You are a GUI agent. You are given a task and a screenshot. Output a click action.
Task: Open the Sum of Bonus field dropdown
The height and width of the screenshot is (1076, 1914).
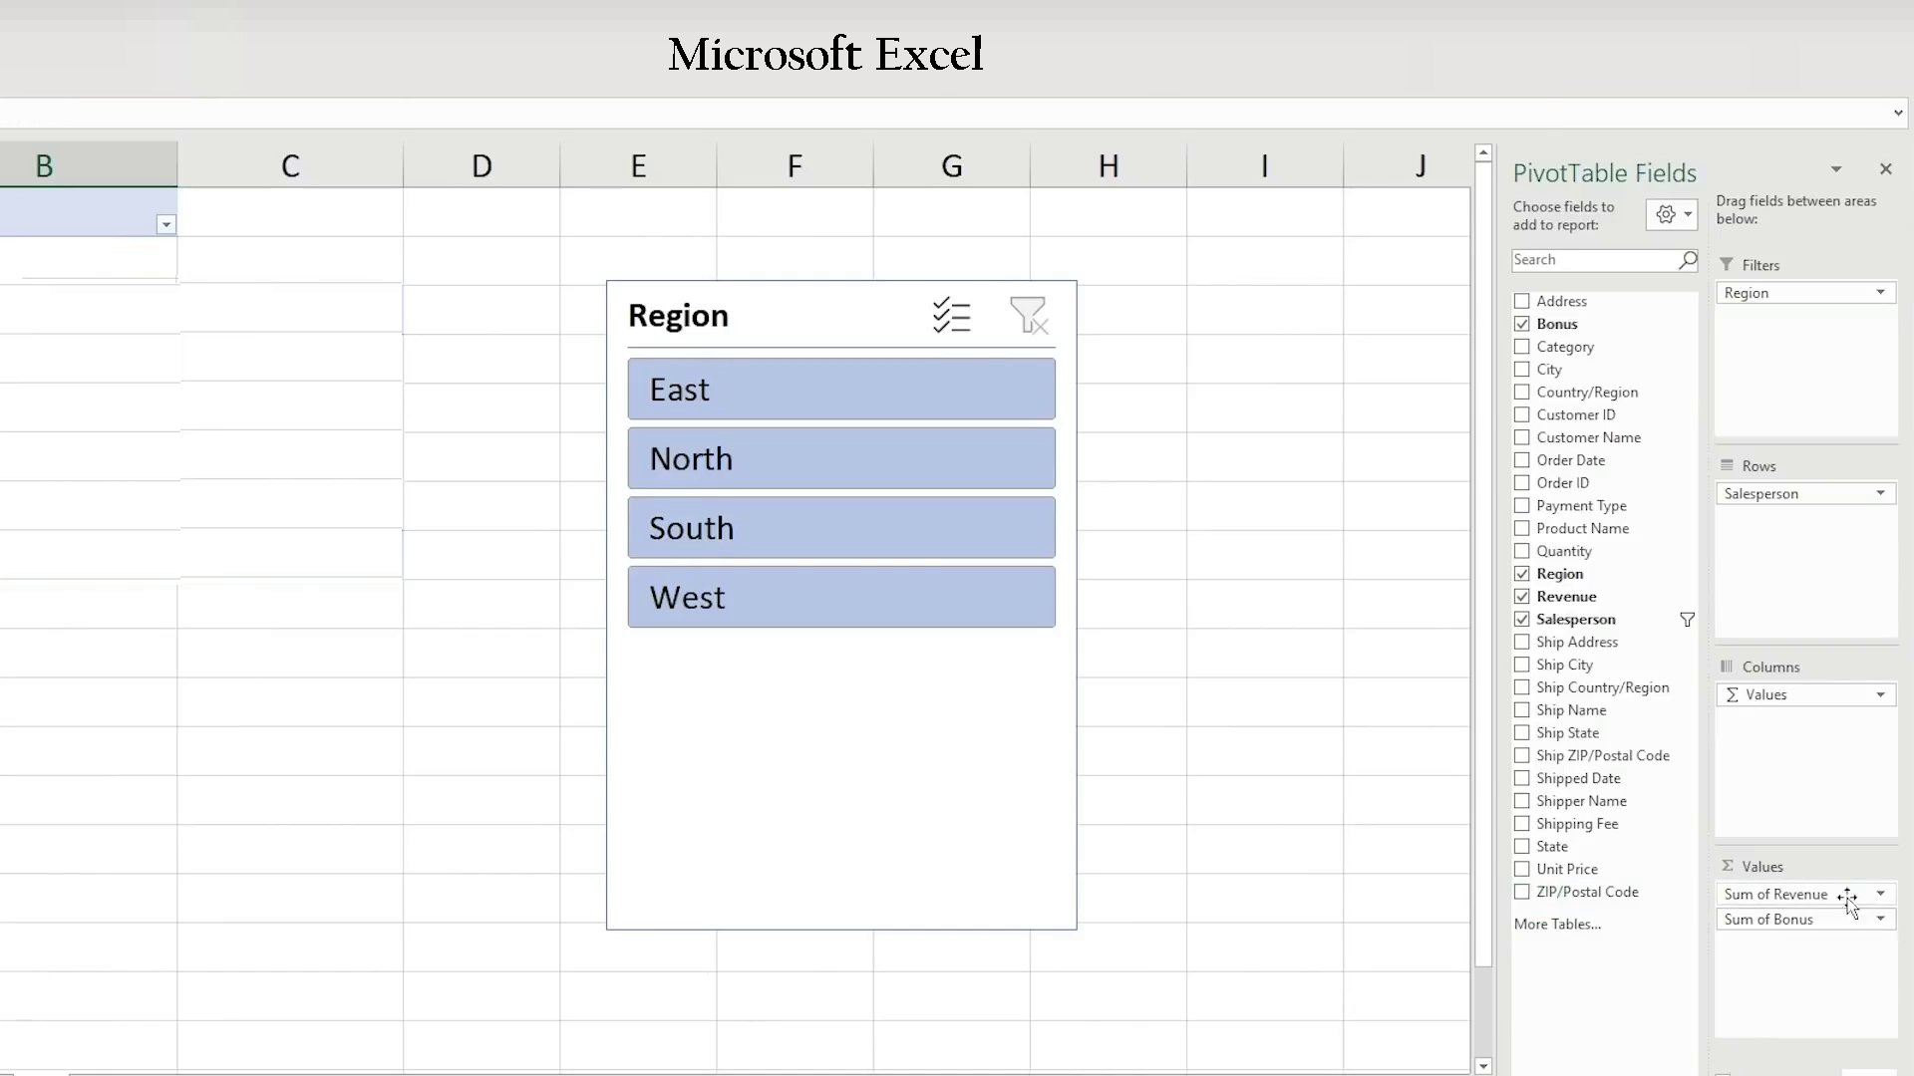coord(1880,920)
